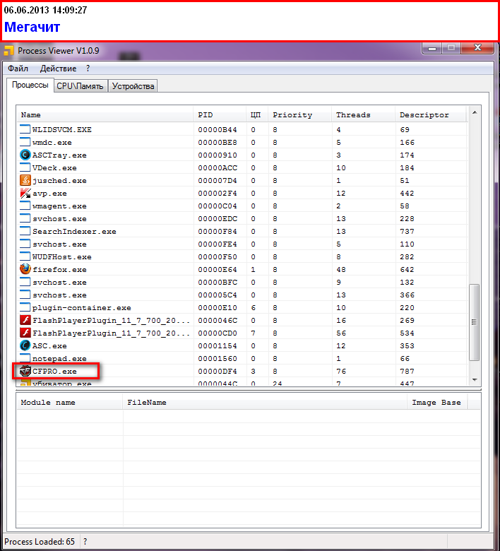Click the notepad.exe window icon
Image resolution: width=500 pixels, height=551 pixels.
point(25,358)
